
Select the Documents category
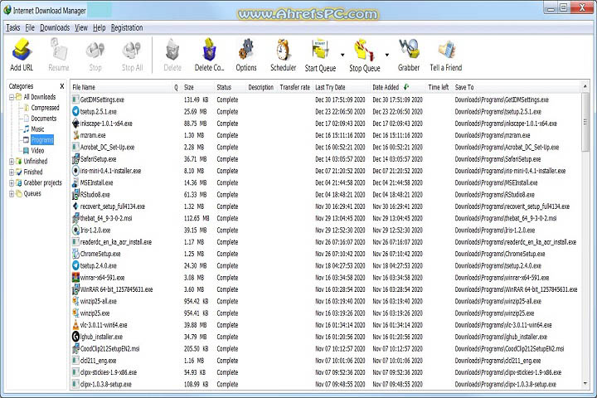(43, 119)
